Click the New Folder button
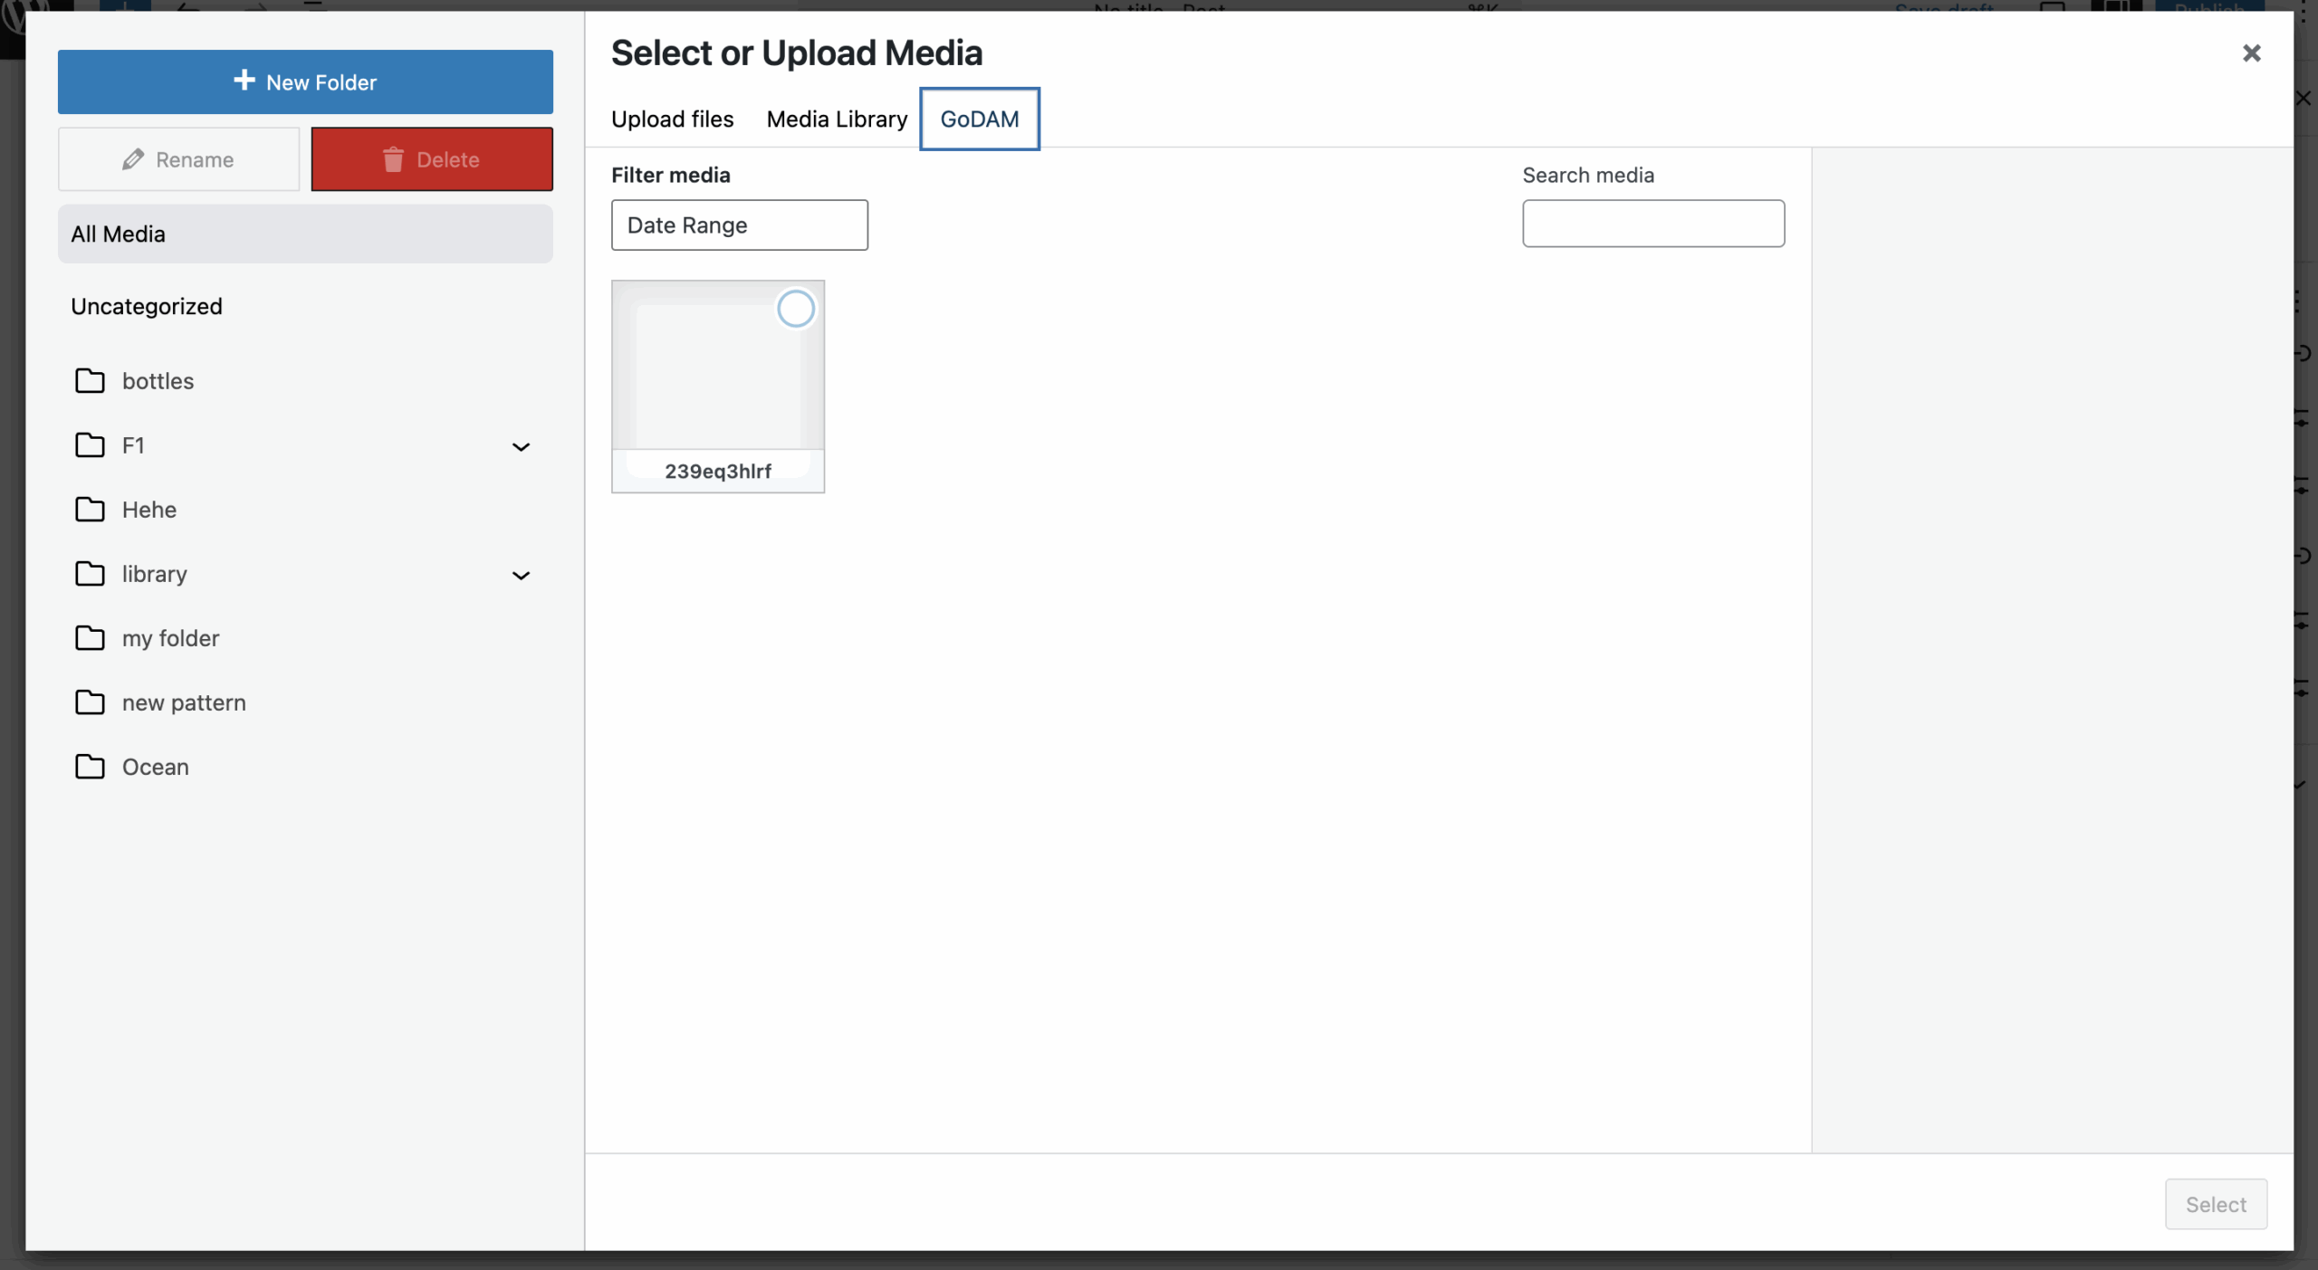Viewport: 2318px width, 1270px height. [x=305, y=81]
